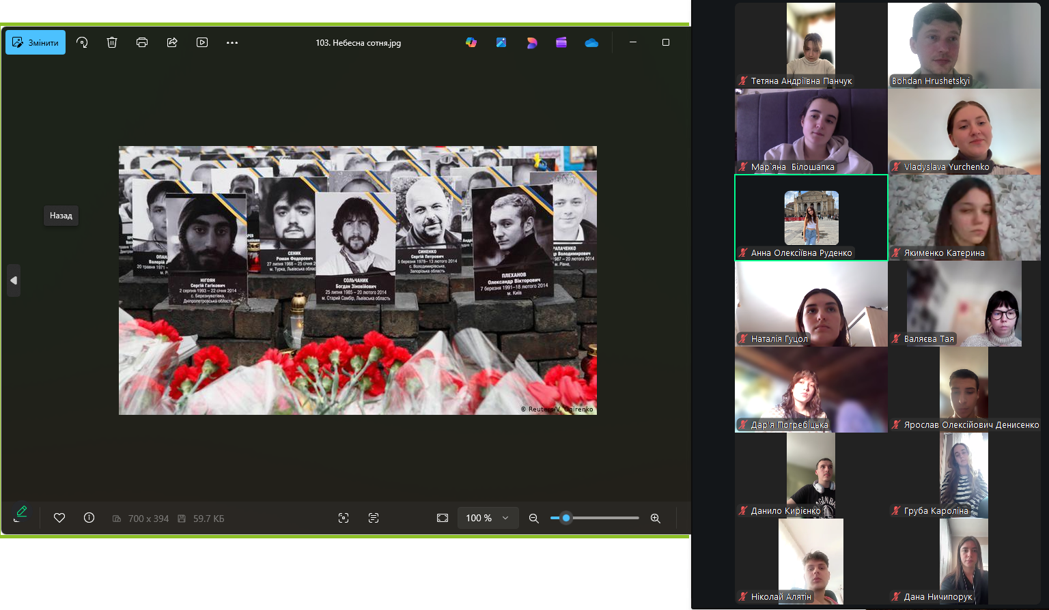Select the Груба Кароліна video tile

click(964, 476)
